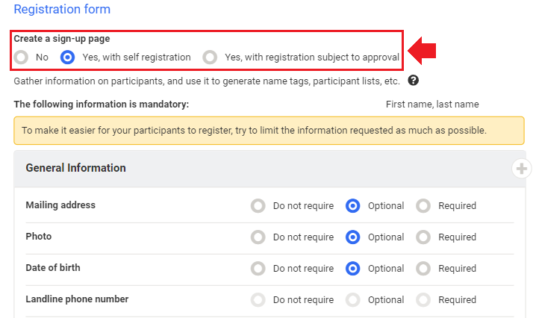Select 'Yes, with registration subject to approval'
Screen dimensions: 533x318
[211, 57]
